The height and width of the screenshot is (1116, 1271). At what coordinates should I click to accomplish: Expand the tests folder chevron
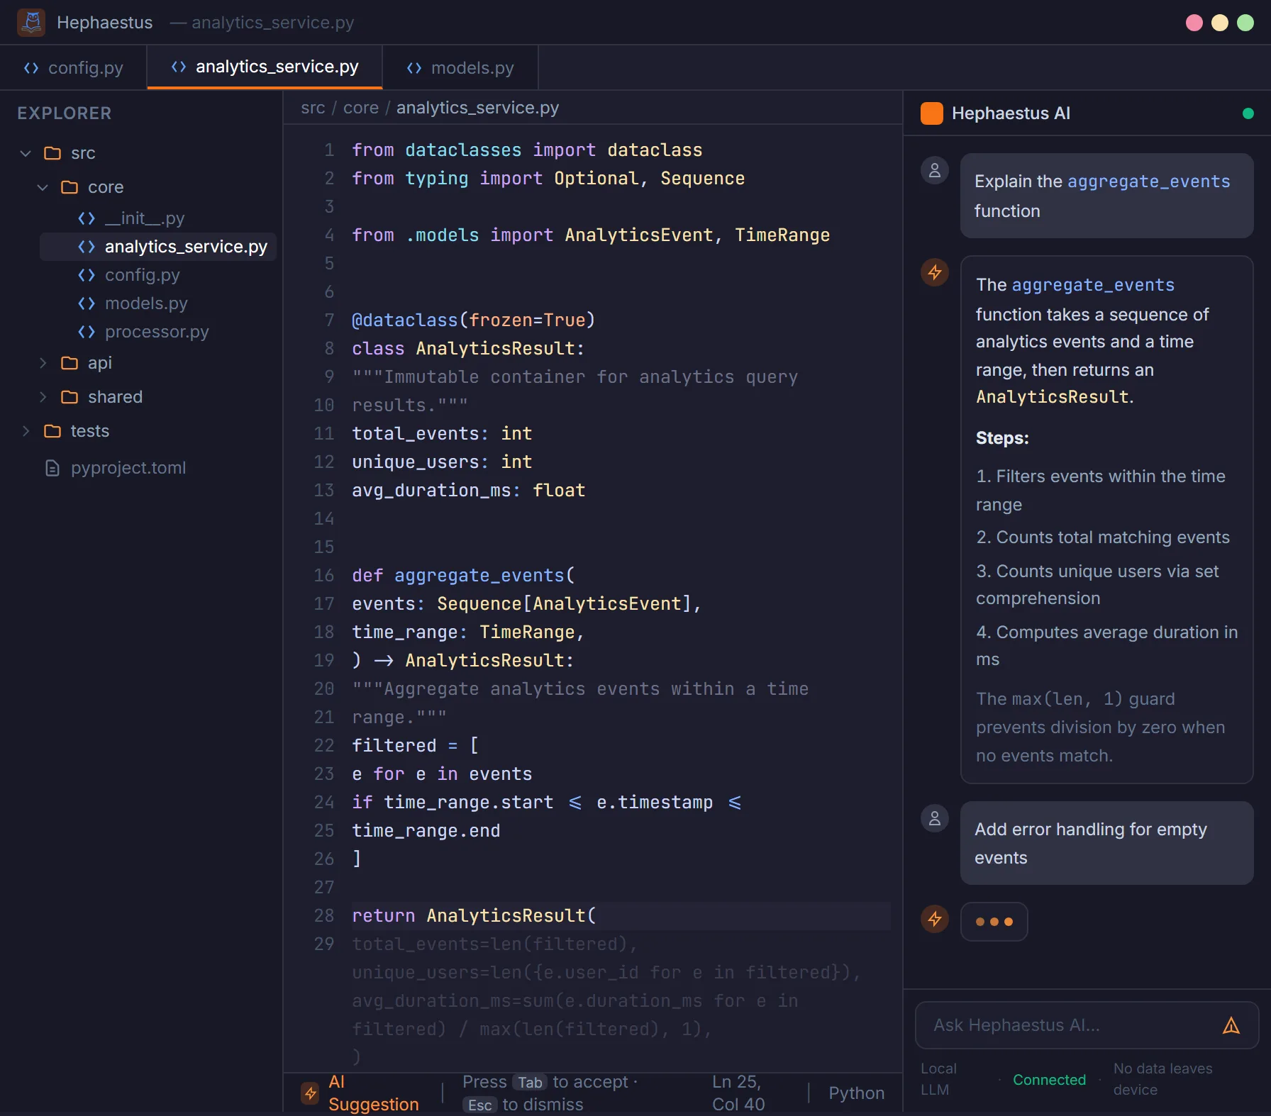(x=26, y=431)
